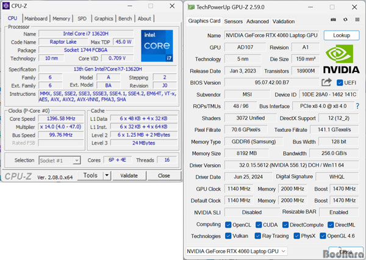Screen dimensions: 366x260
Task: Click the Release Date Jan 3, 2023 value
Action: coord(243,71)
